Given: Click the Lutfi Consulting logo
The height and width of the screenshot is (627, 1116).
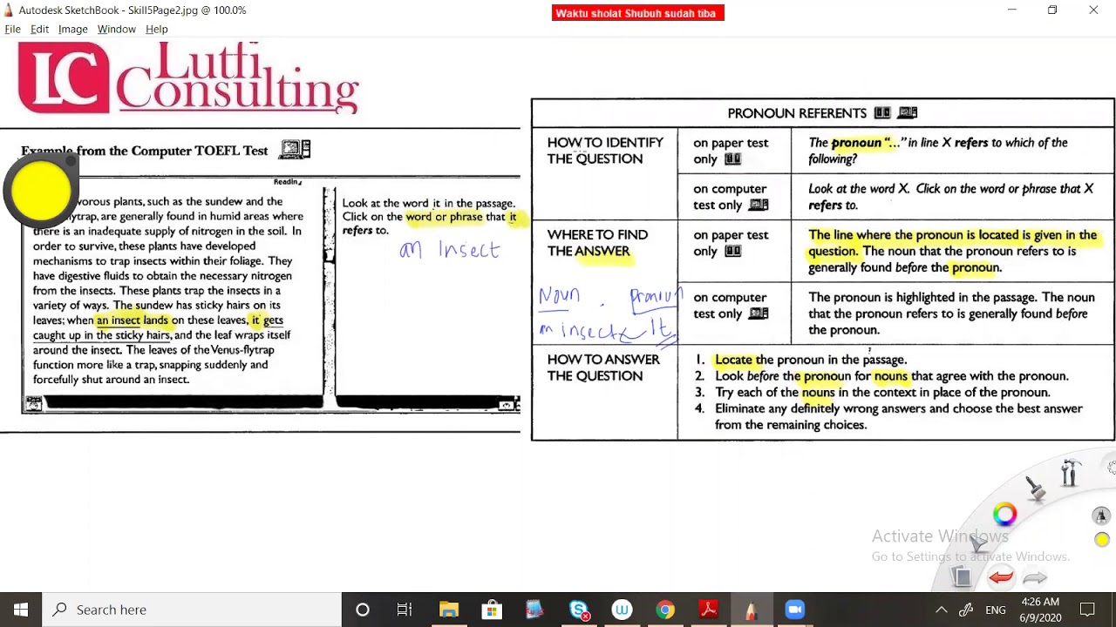Looking at the screenshot, I should point(187,78).
